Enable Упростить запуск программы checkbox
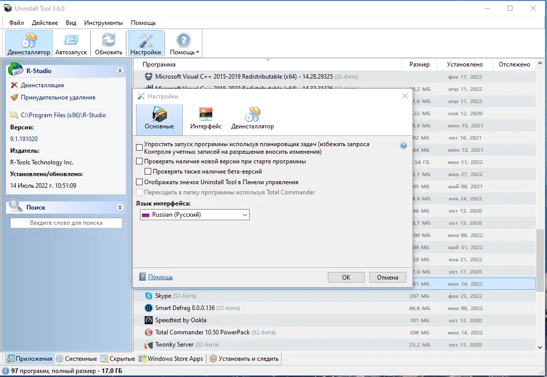Screen dimensions: 547x377 pos(139,148)
